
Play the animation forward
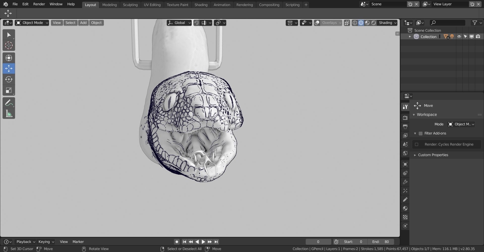pyautogui.click(x=203, y=242)
